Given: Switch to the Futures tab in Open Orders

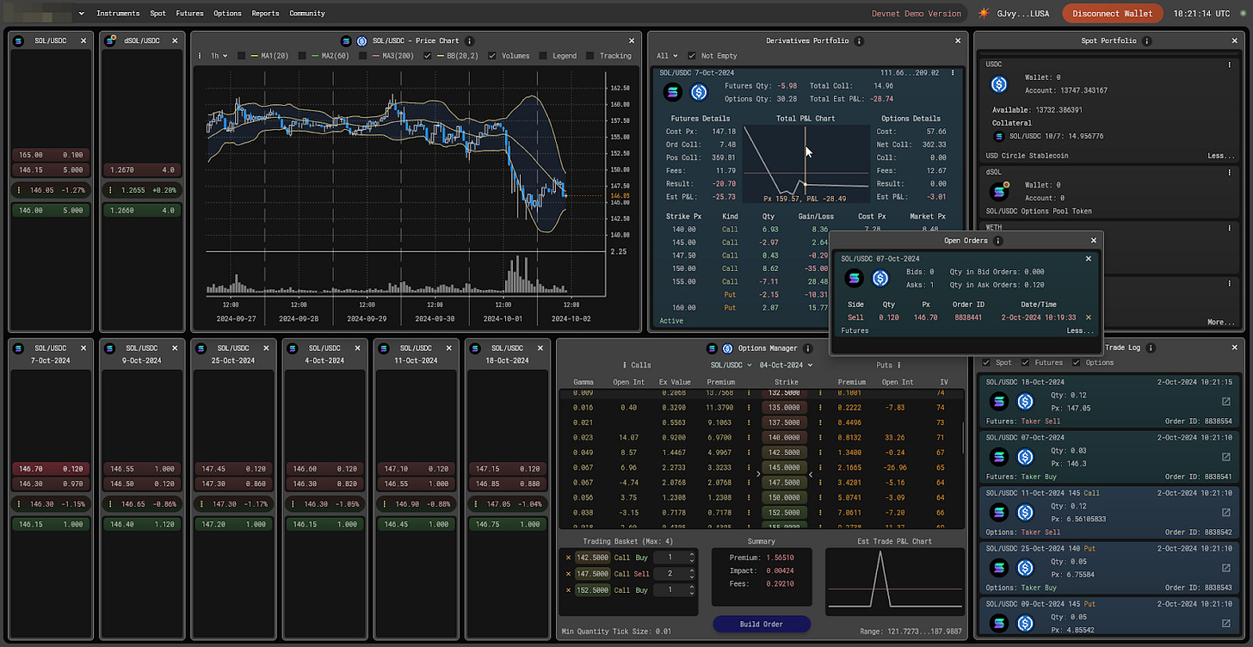Looking at the screenshot, I should point(855,330).
